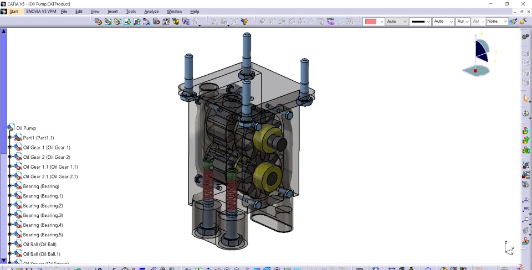Open the Insert menu
The width and height of the screenshot is (532, 270).
pos(112,12)
